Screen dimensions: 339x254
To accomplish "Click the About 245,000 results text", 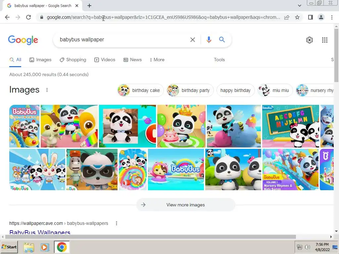I will (x=49, y=75).
